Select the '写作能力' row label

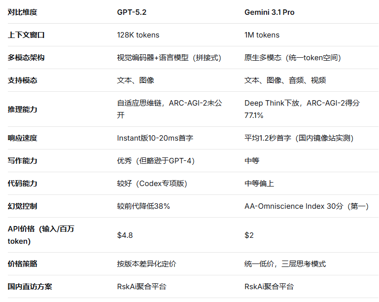[23, 161]
